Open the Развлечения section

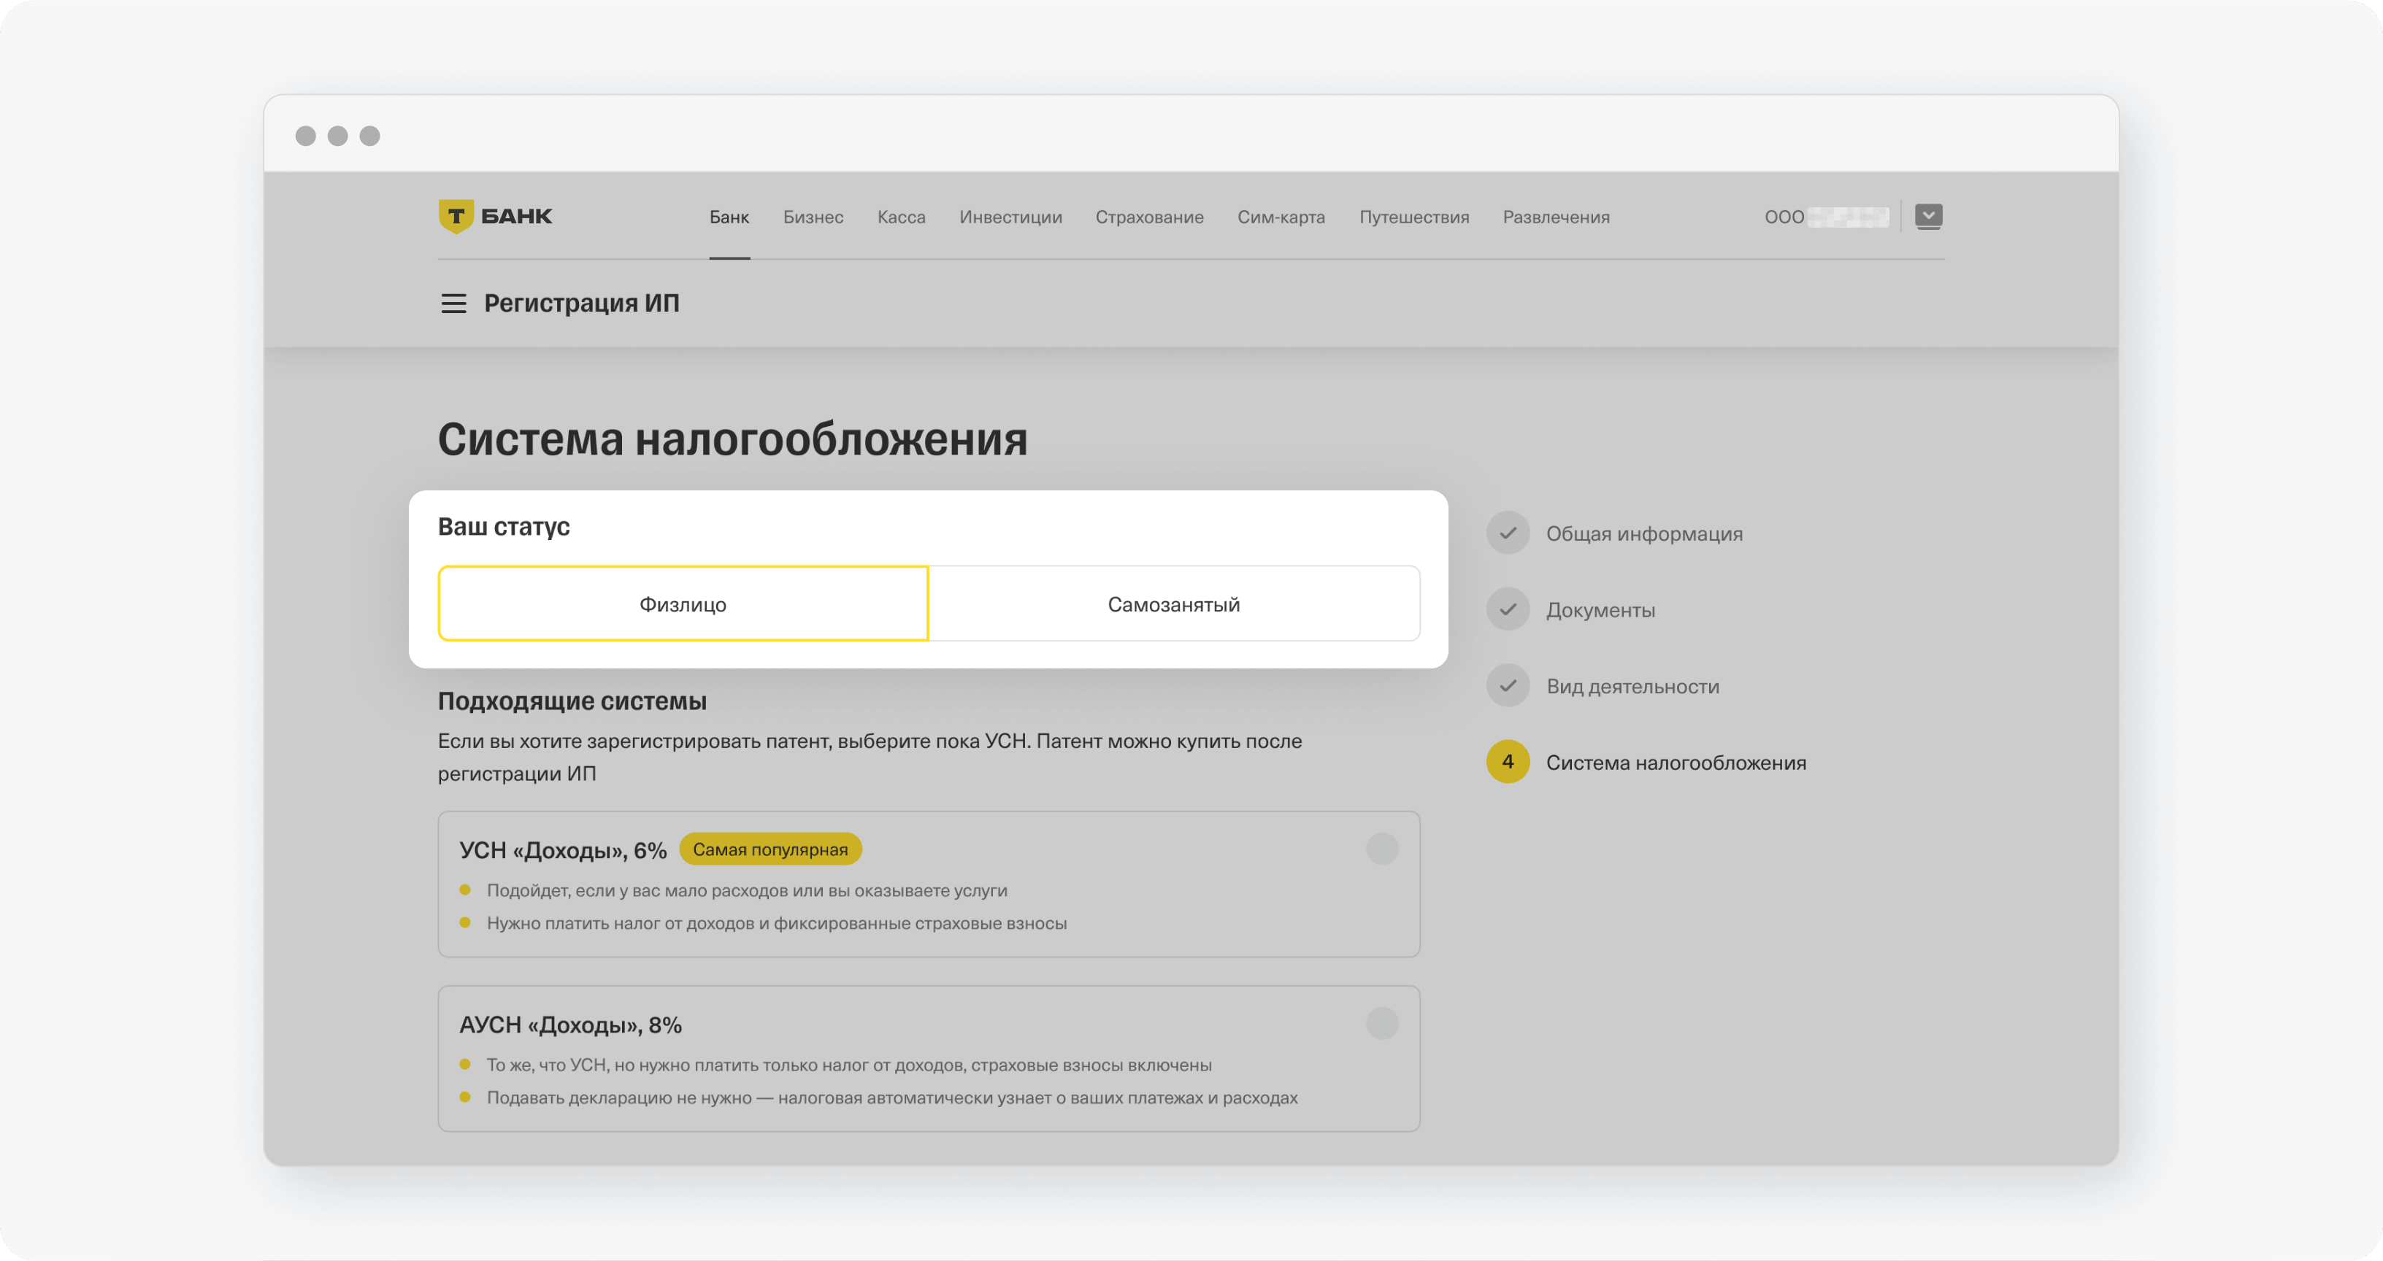pyautogui.click(x=1556, y=217)
